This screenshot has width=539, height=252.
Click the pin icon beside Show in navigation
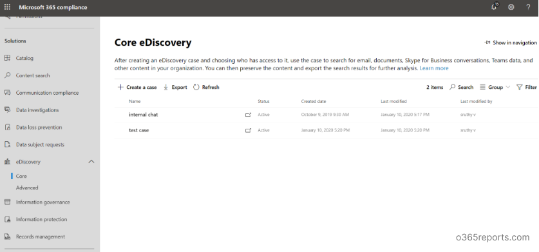point(487,43)
